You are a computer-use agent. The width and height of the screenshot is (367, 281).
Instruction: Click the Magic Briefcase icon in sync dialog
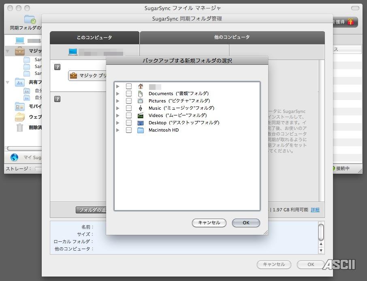click(x=73, y=76)
